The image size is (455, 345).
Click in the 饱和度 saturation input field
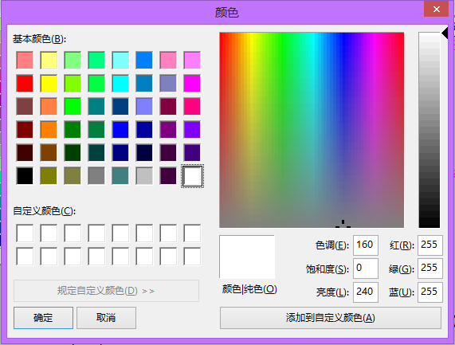(x=366, y=269)
